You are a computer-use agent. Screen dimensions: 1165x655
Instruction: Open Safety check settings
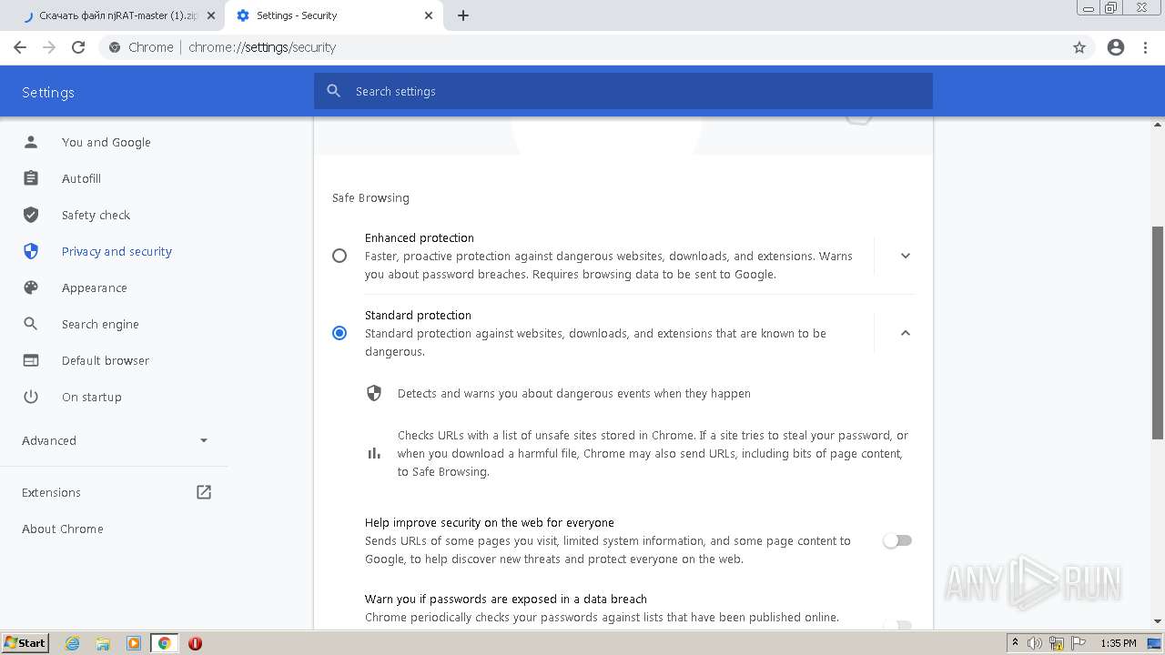click(x=96, y=215)
